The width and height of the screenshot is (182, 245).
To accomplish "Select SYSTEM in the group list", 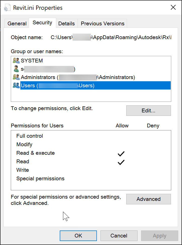I will click(32, 61).
